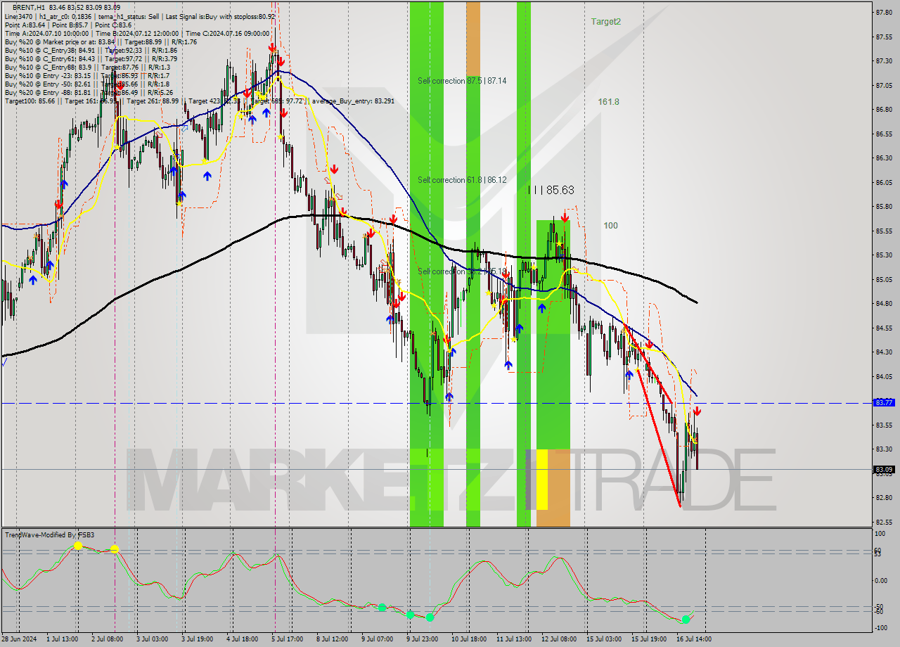
Task: Click the 83.55 price axis value
Action: point(884,425)
